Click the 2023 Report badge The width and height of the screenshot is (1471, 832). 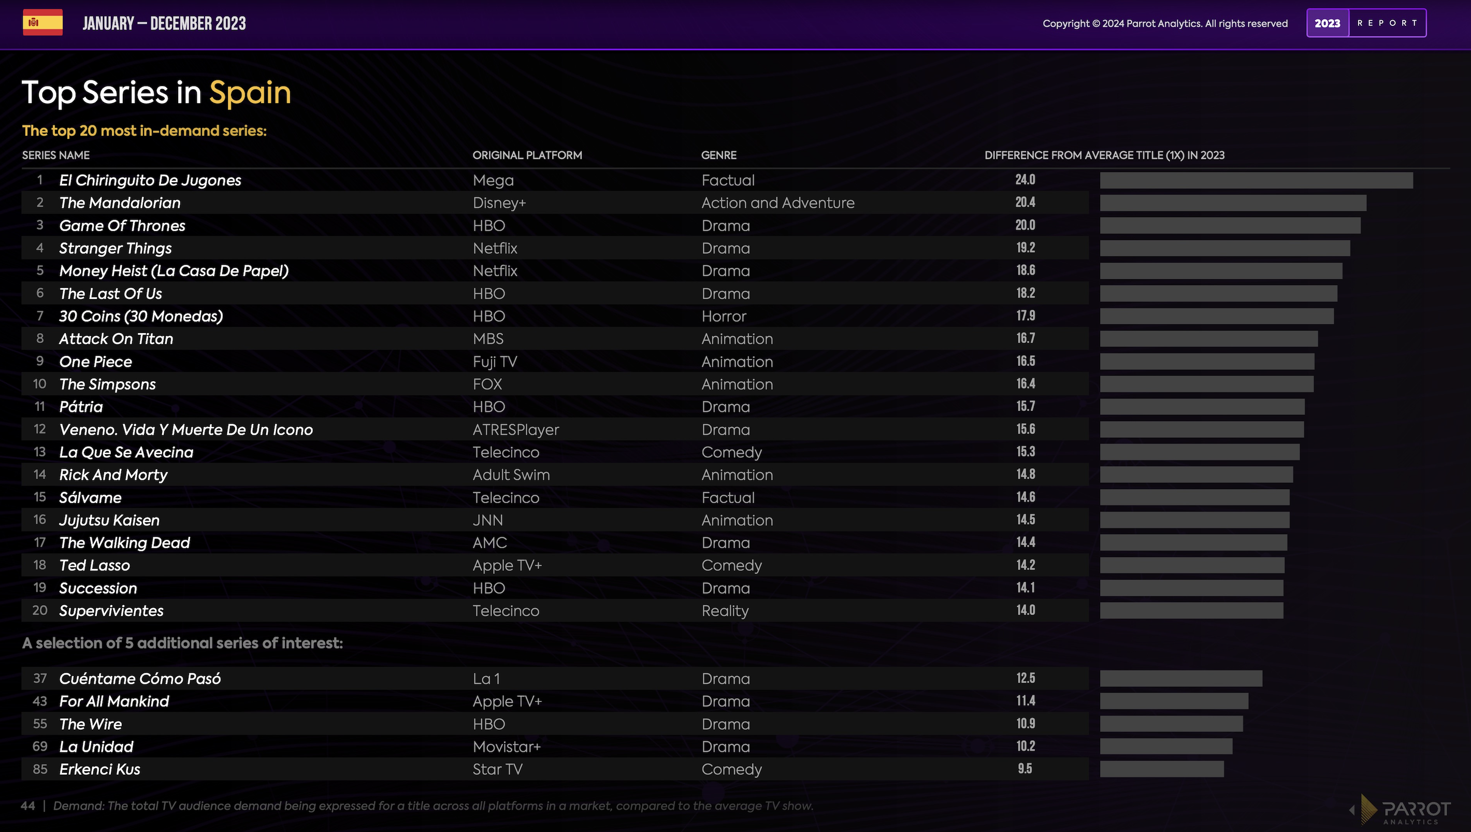[x=1366, y=23]
